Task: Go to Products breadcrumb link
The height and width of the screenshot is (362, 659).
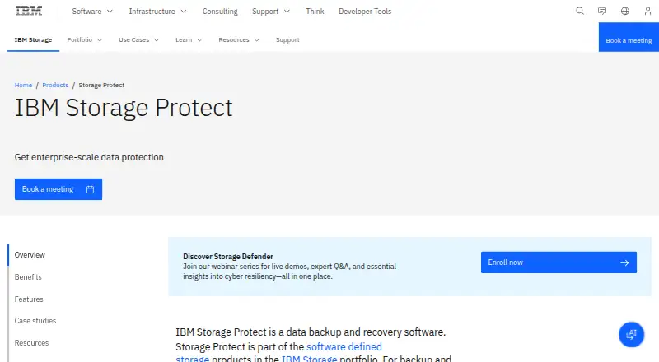Action: tap(55, 85)
